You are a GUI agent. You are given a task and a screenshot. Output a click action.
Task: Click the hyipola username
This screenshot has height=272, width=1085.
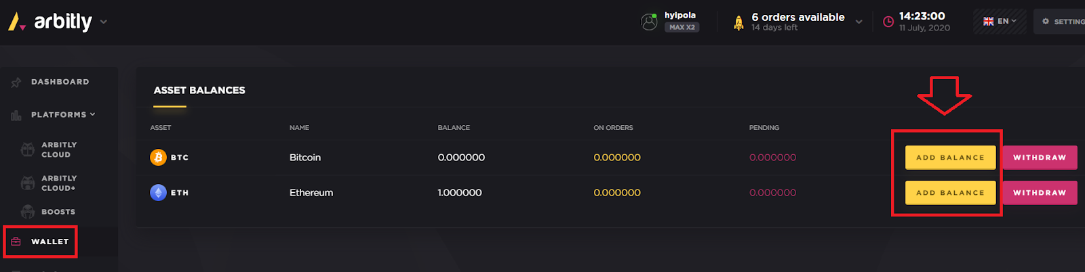coord(680,15)
